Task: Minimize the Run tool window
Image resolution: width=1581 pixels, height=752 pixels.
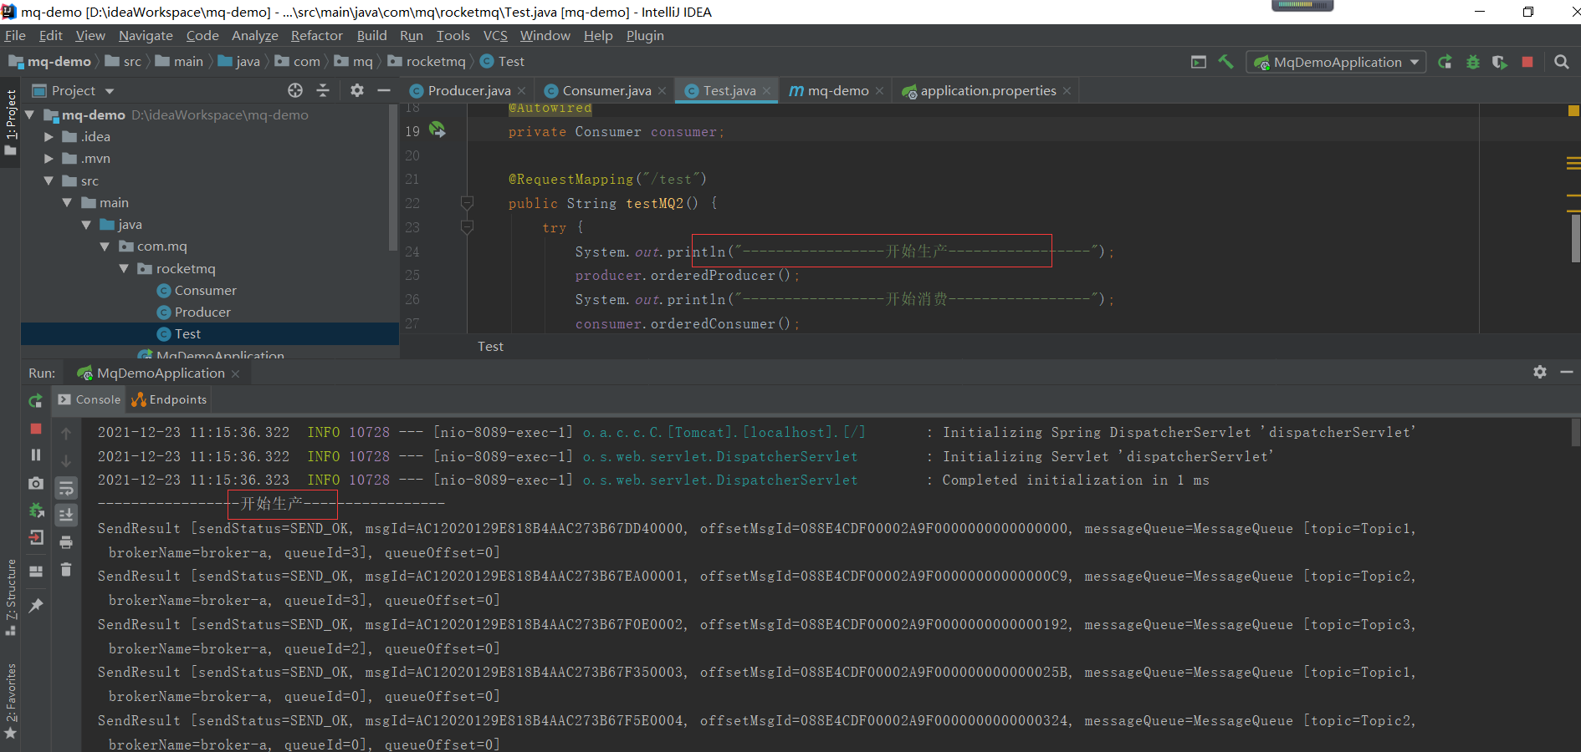Action: coord(1566,372)
